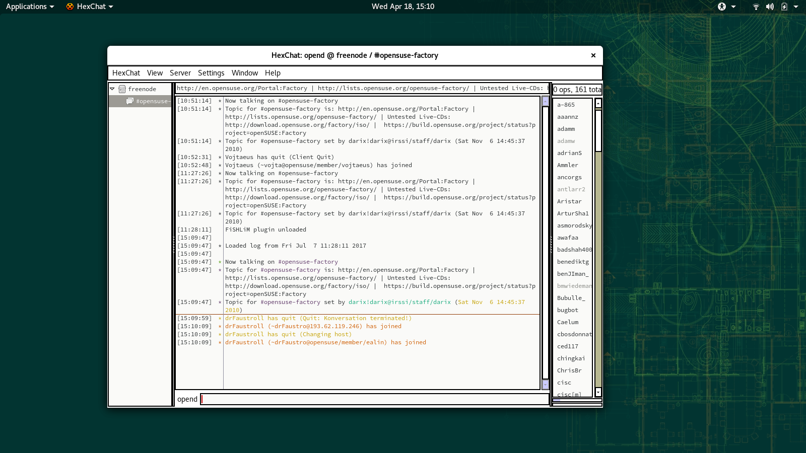Screen dimensions: 806x453
Task: Open the Server menu
Action: click(x=180, y=73)
